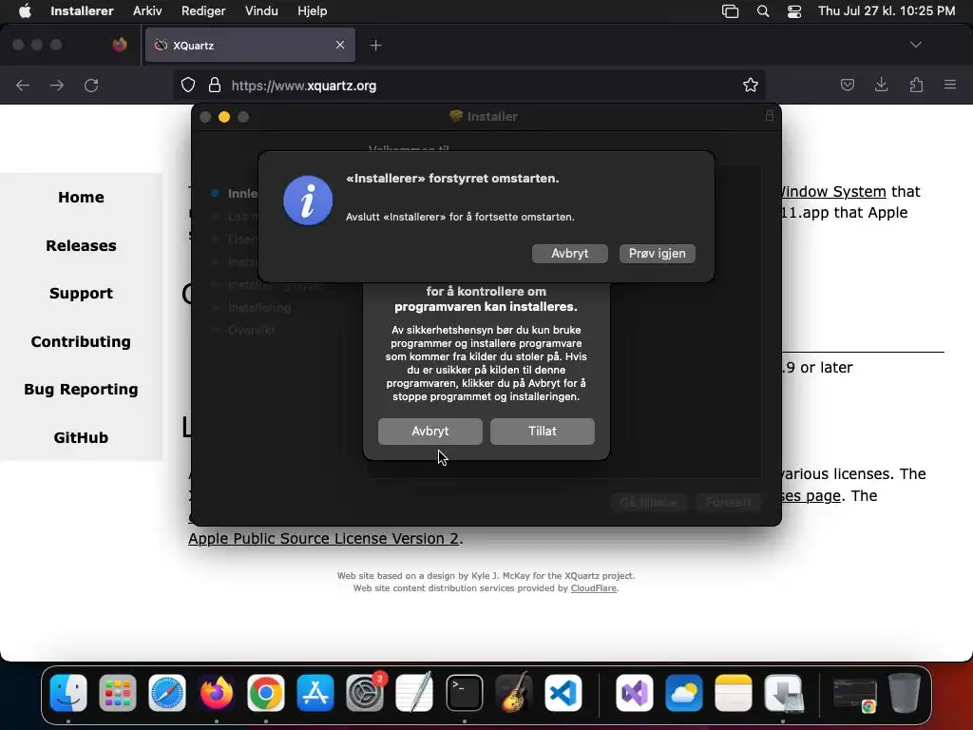The height and width of the screenshot is (730, 973).
Task: Open Launchpad from the Dock
Action: 117,693
